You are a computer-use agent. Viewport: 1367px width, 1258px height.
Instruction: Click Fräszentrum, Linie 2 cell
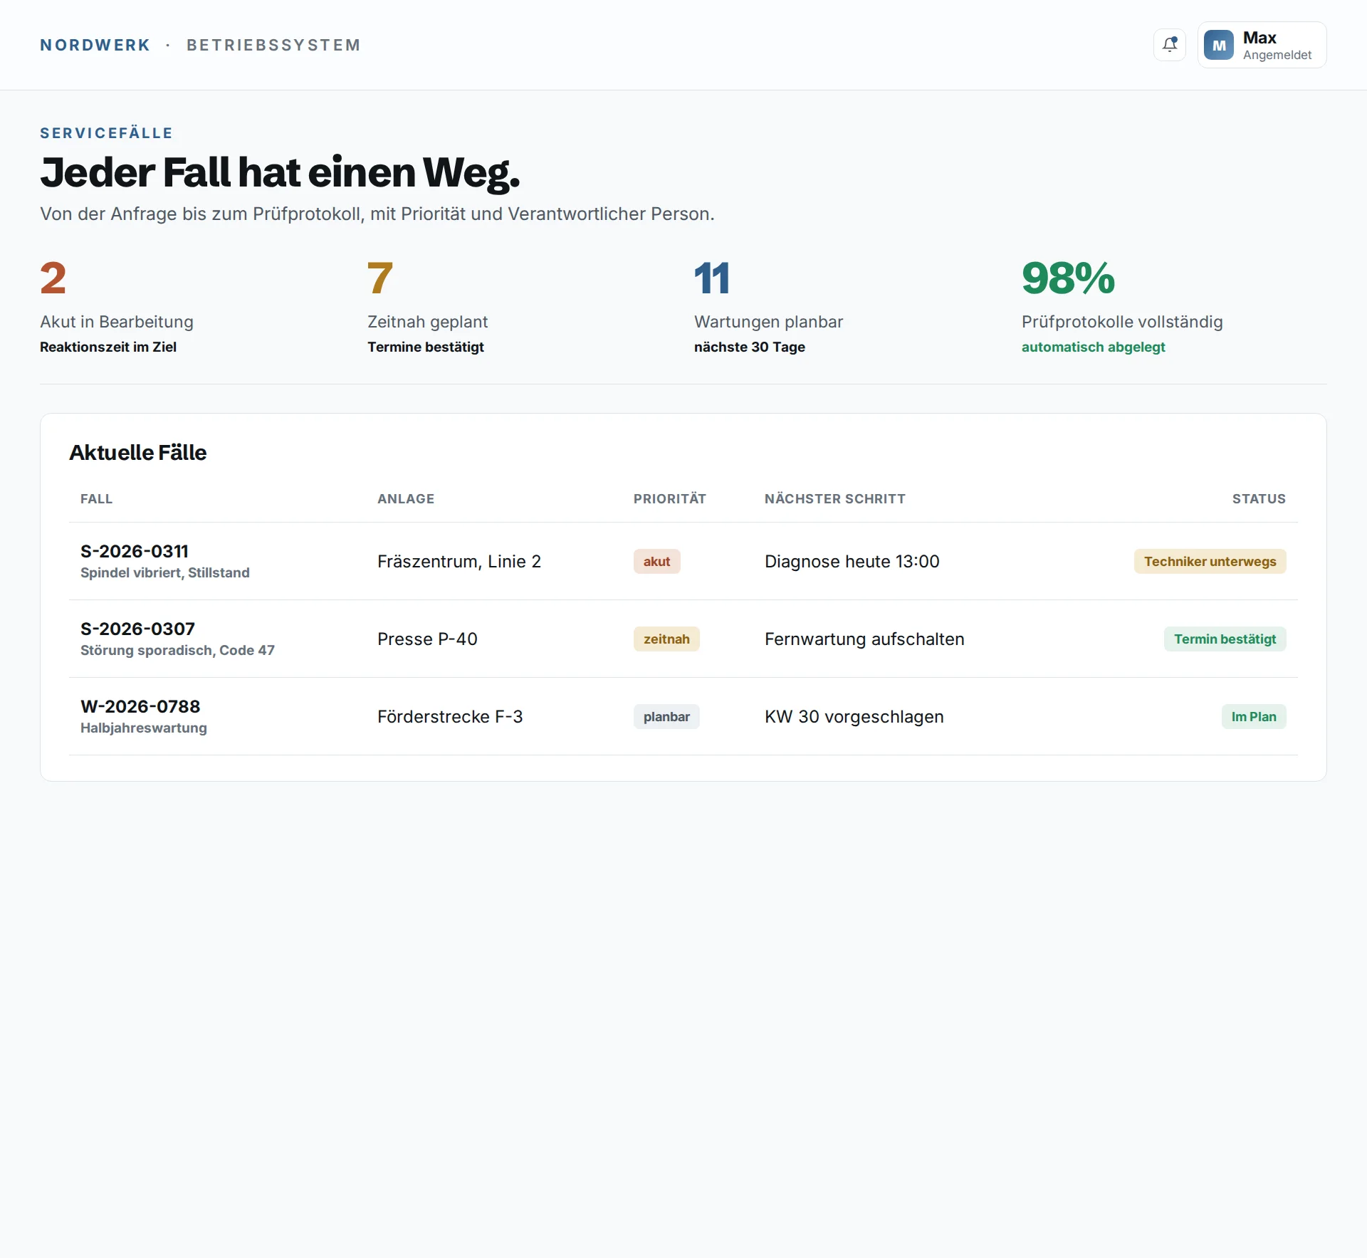point(459,561)
